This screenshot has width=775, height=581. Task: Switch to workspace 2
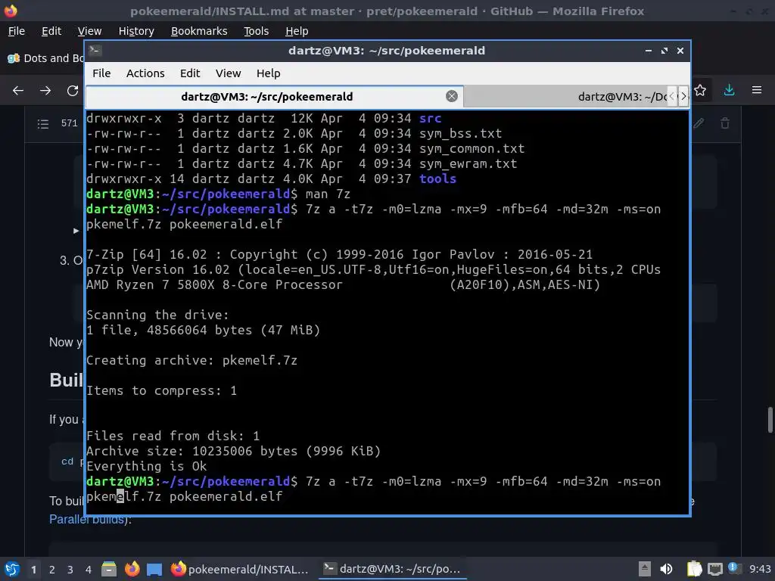pyautogui.click(x=52, y=570)
